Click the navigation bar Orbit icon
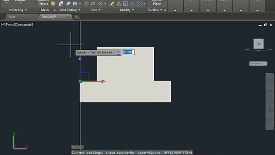The height and width of the screenshot is (155, 275). tap(270, 110)
